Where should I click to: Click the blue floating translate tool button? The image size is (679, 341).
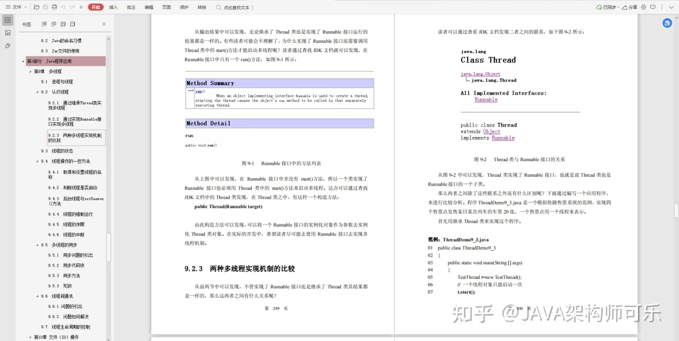click(667, 23)
